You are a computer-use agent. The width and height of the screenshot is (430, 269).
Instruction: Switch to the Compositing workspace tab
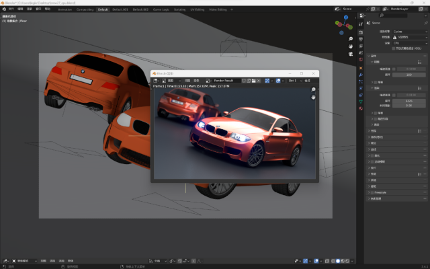85,10
